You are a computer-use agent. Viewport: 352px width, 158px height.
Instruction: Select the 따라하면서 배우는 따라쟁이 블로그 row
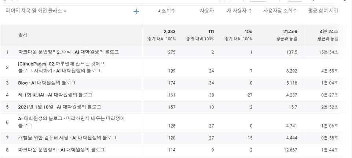[71, 122]
